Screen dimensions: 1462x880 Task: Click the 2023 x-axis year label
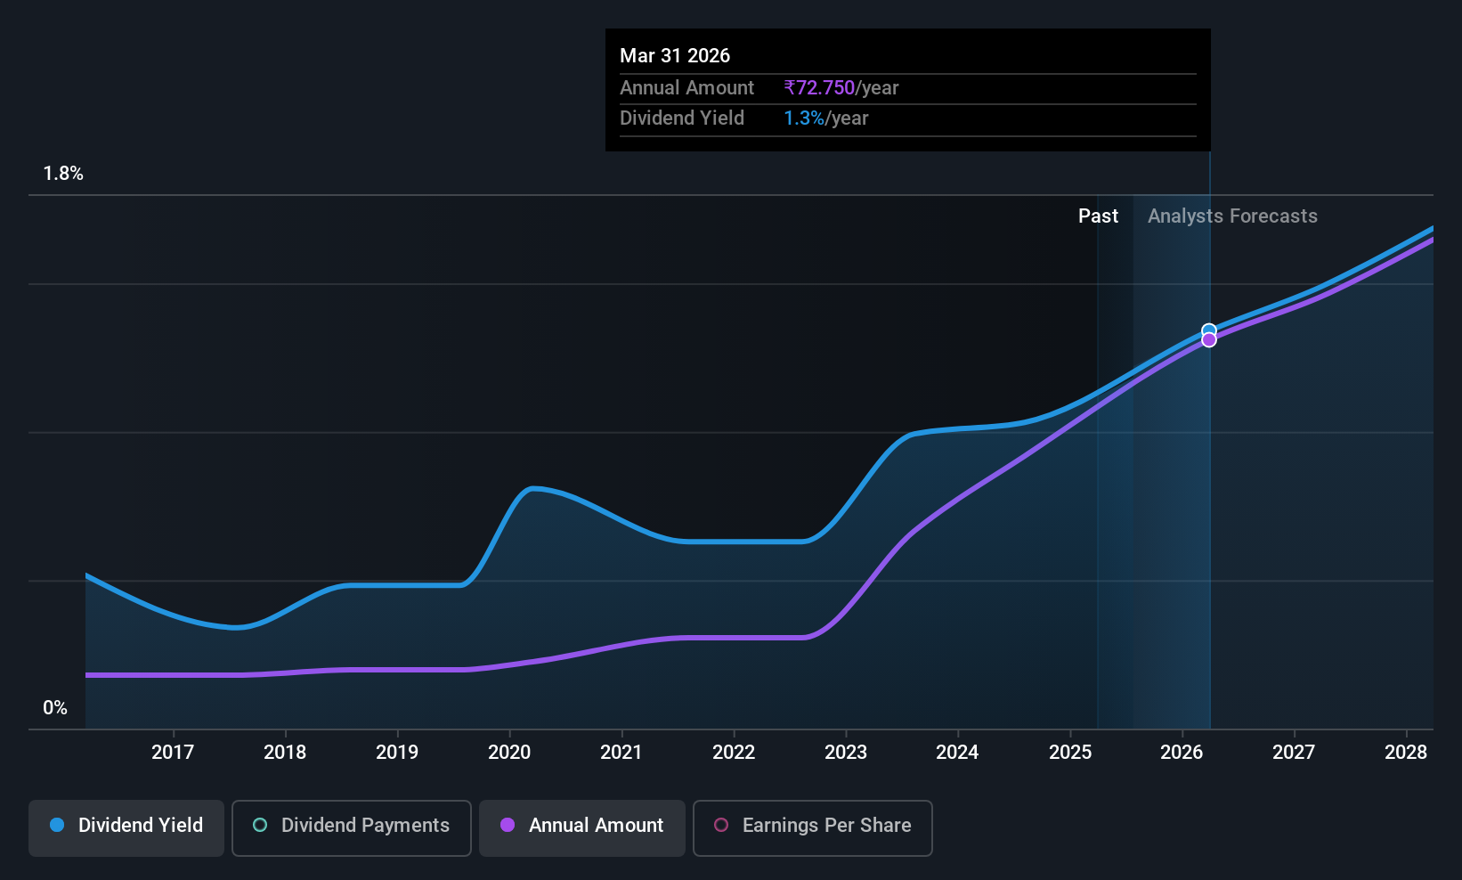point(846,753)
